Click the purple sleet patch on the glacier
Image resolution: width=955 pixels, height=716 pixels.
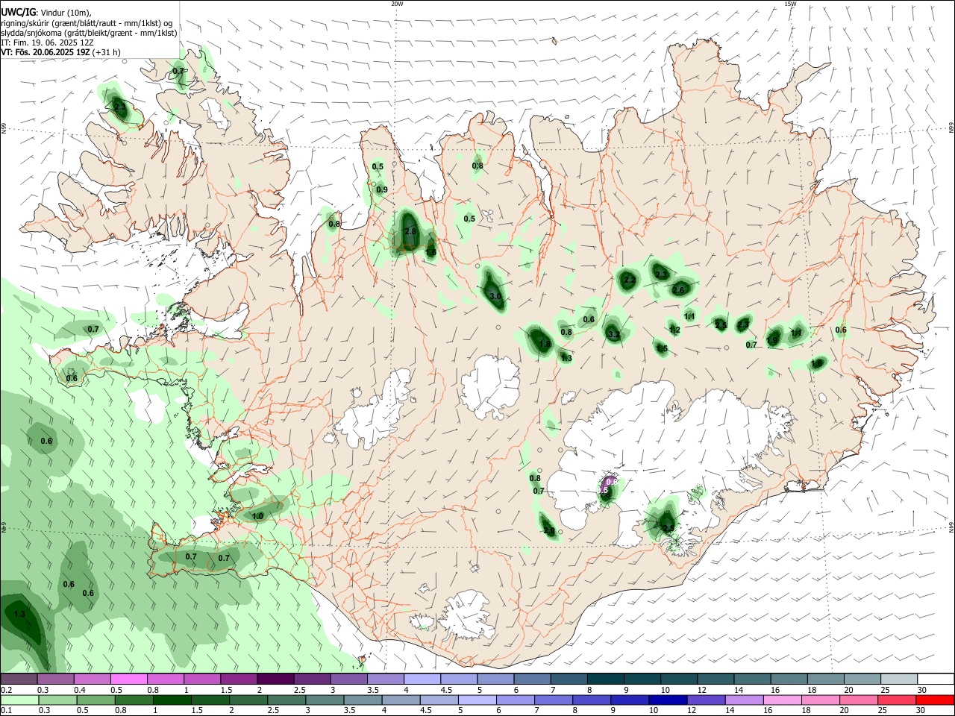610,483
